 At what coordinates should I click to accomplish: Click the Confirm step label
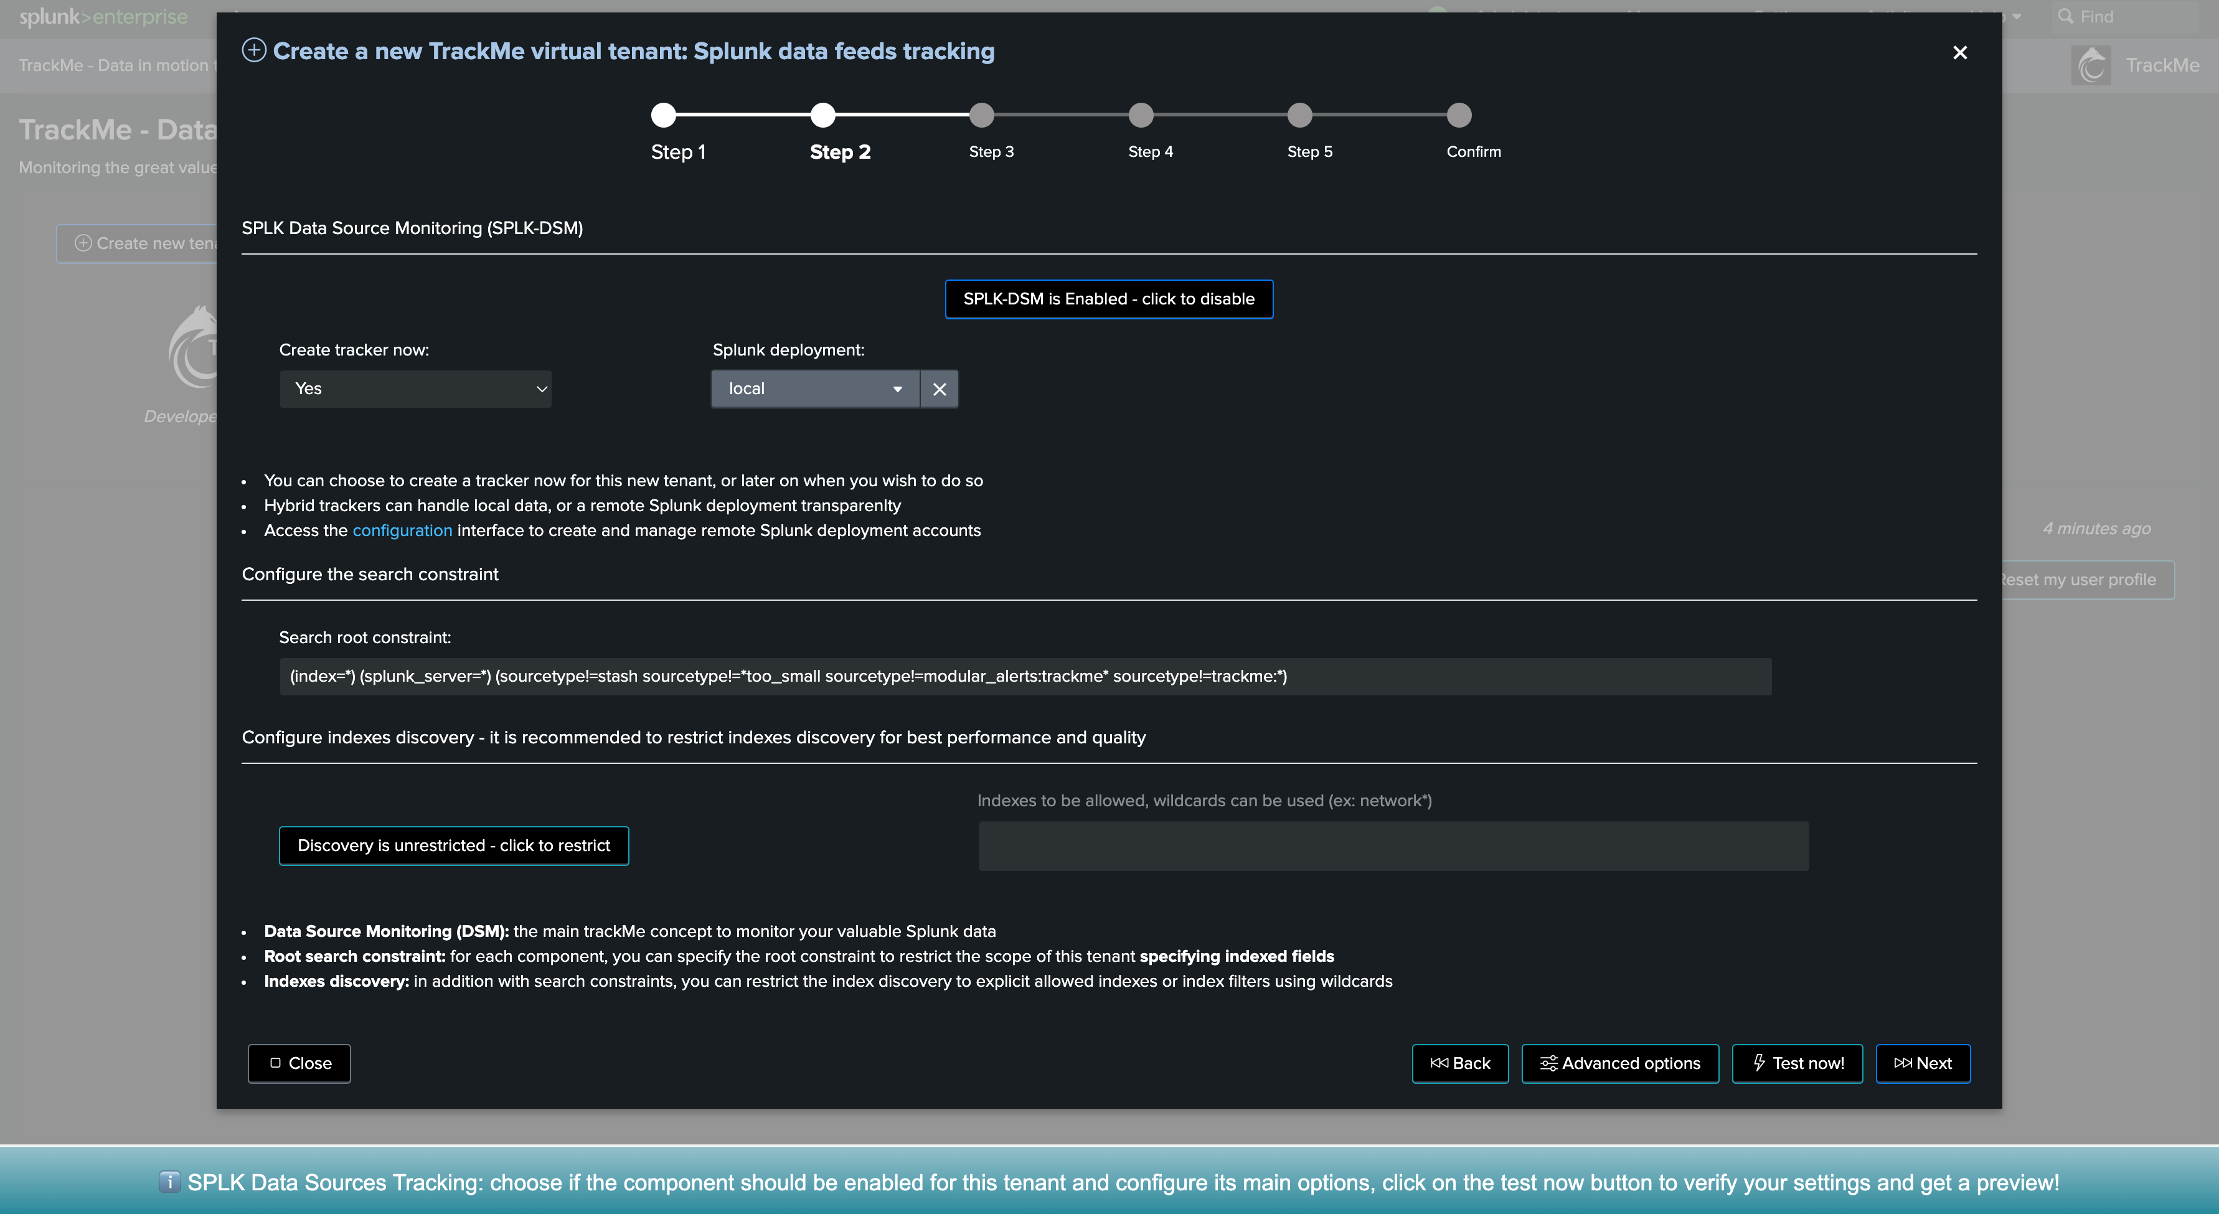pos(1473,152)
